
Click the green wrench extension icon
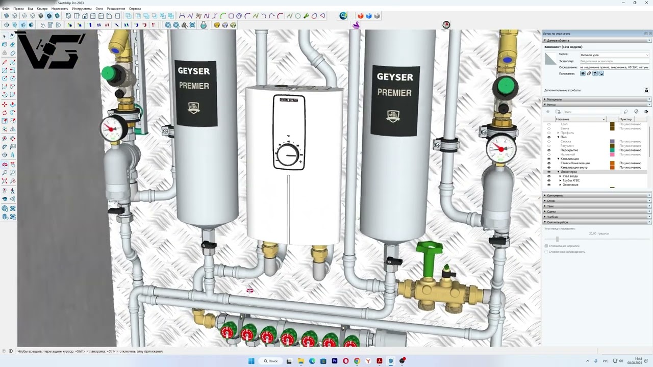(306, 15)
